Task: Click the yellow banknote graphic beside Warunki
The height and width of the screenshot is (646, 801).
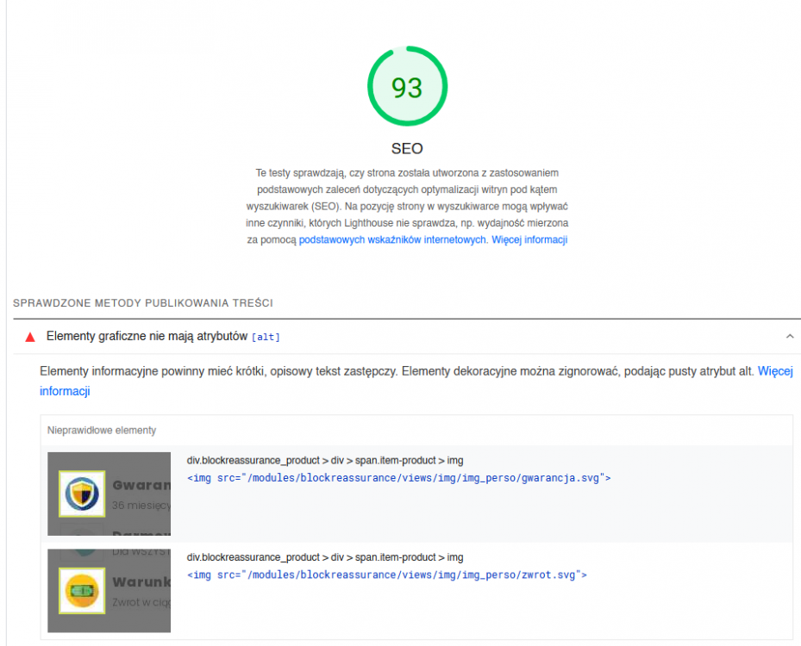Action: (x=80, y=591)
